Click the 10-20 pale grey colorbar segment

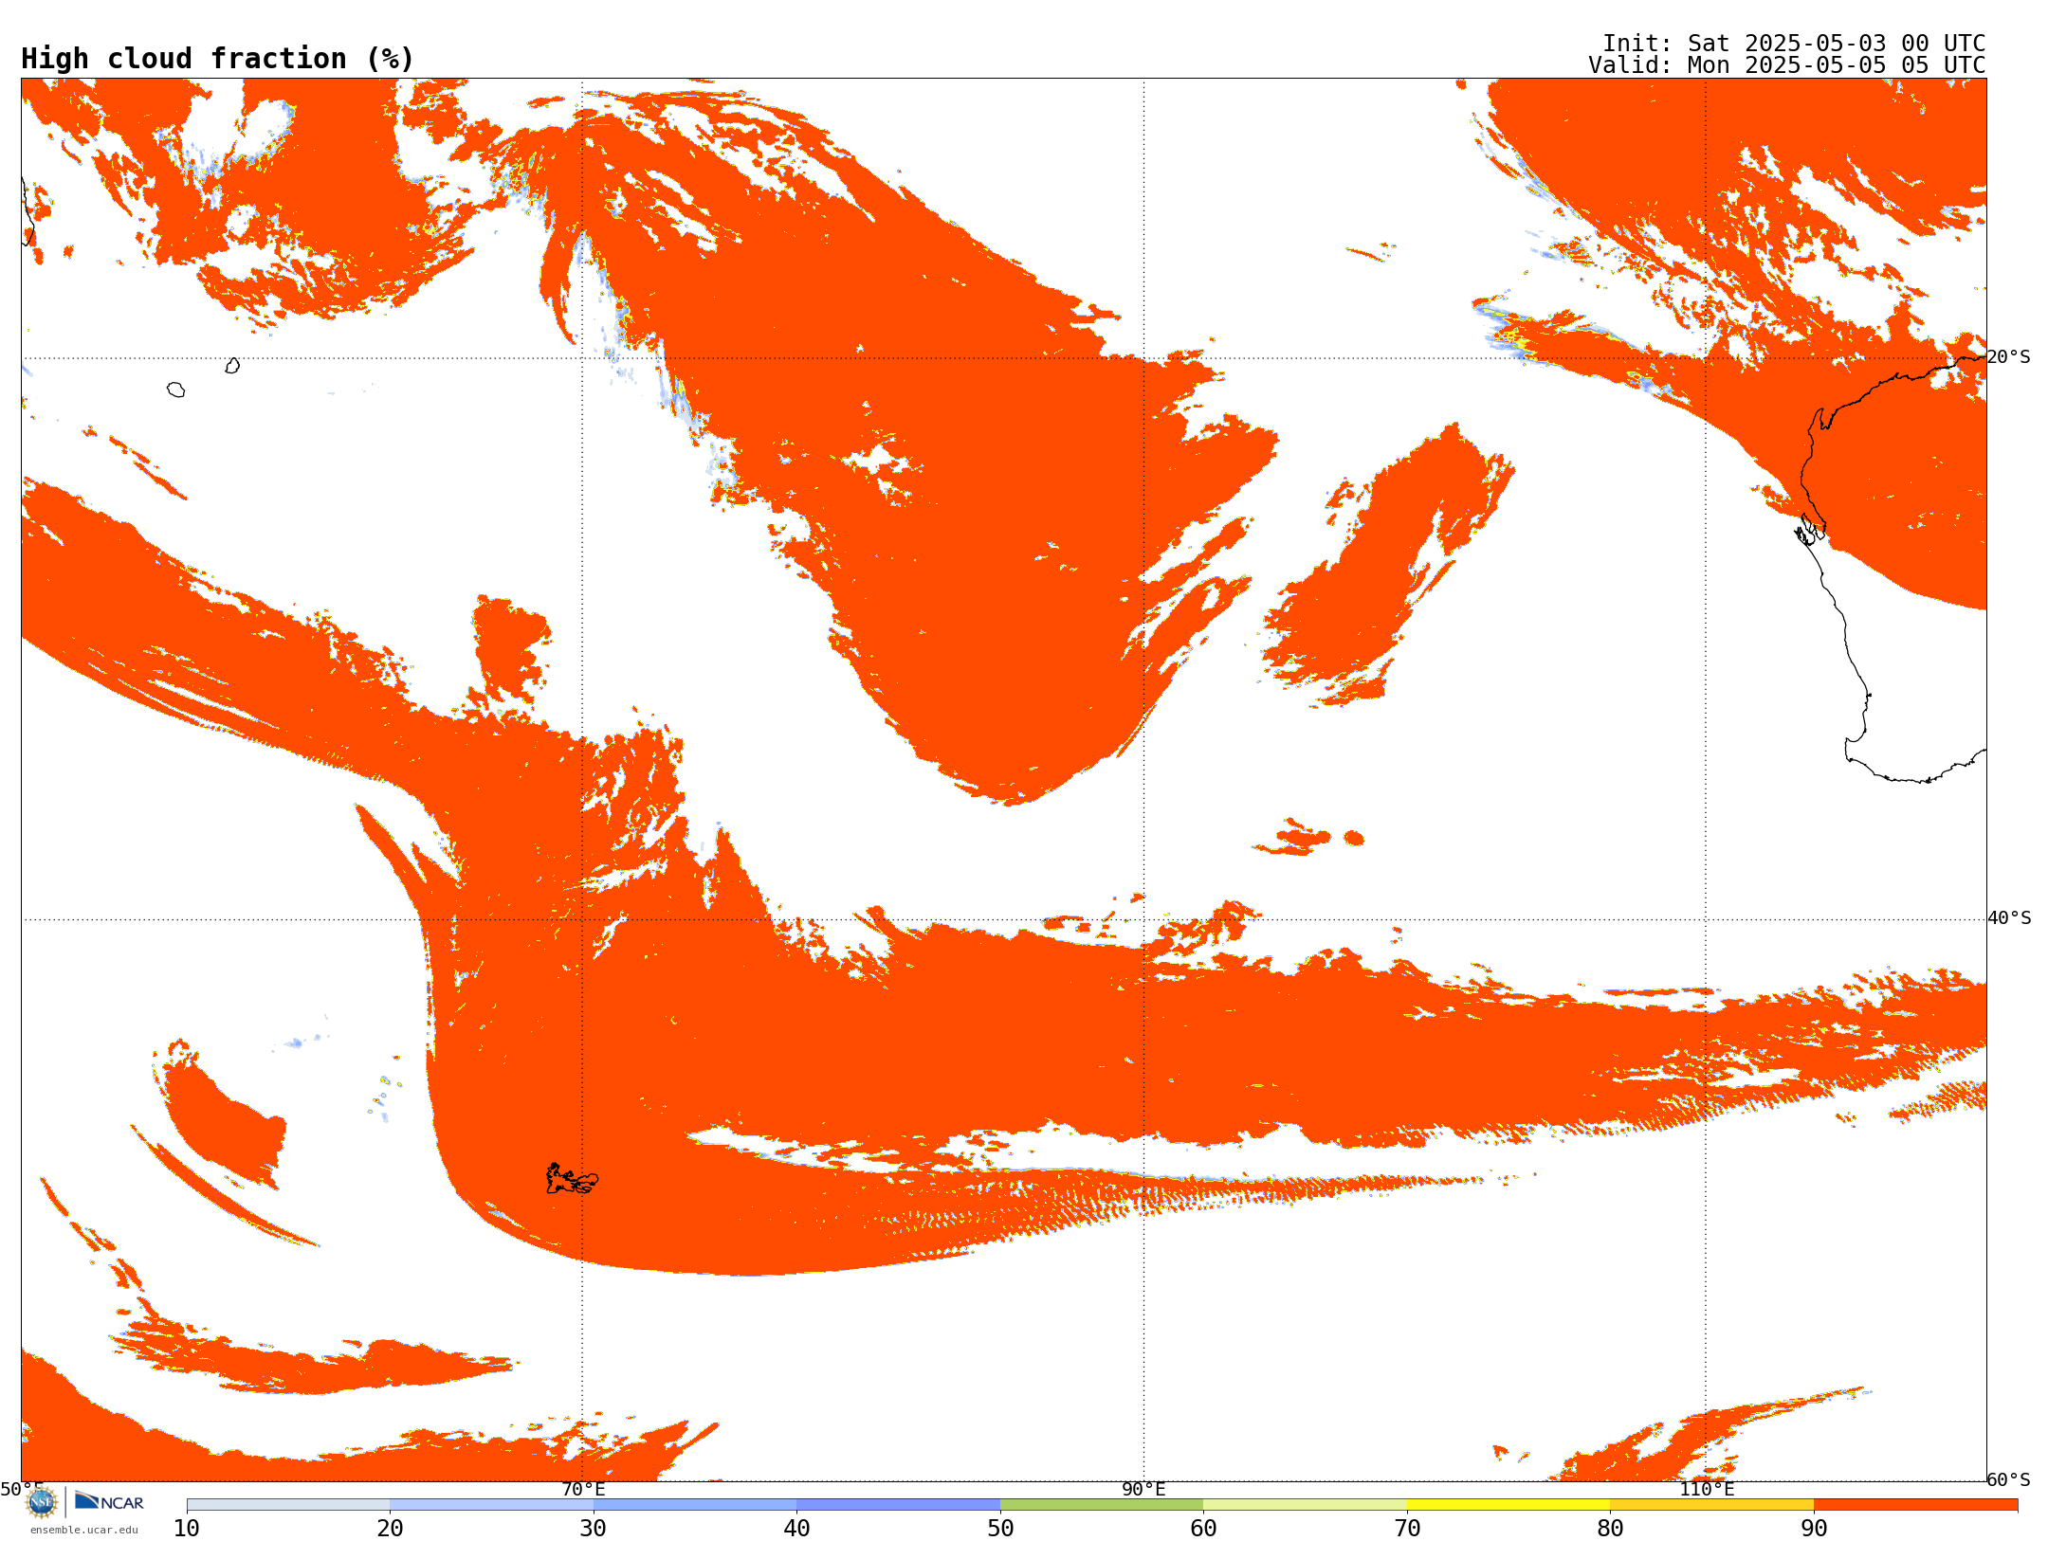(x=288, y=1505)
